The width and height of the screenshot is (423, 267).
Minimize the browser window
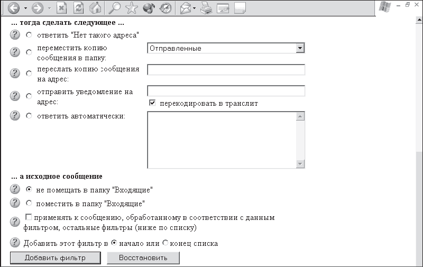399,5
